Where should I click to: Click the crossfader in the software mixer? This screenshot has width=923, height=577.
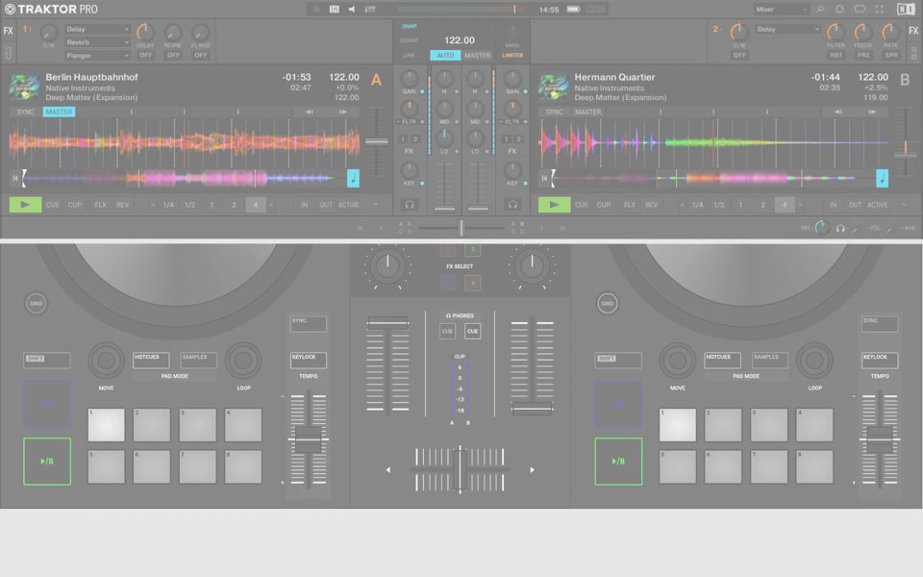pos(461,228)
